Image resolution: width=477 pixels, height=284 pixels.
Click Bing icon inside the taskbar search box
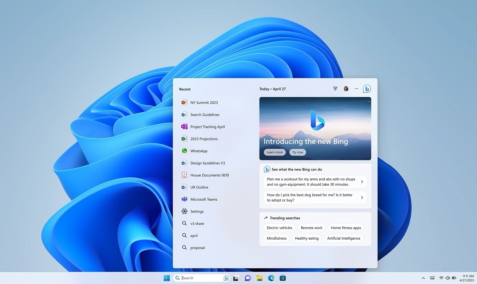coord(226,278)
